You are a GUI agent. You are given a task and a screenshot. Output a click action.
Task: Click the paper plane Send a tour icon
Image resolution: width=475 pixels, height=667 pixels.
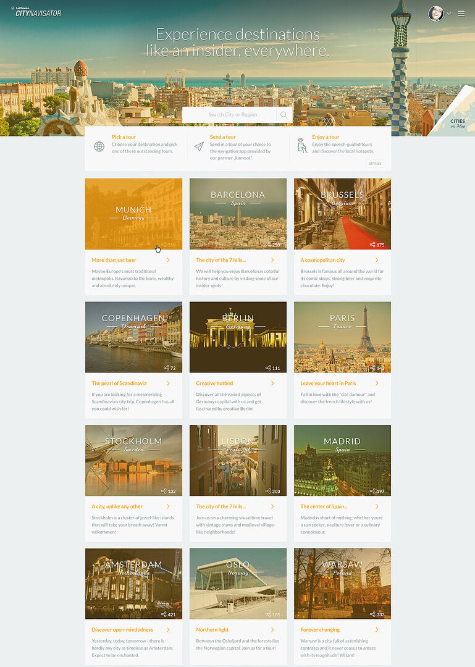coord(199,146)
